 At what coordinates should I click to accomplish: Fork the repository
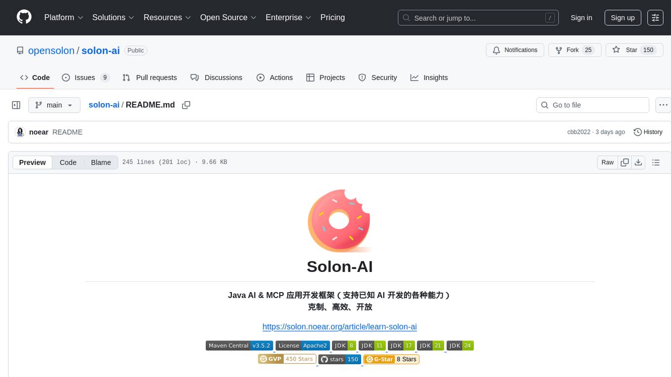(x=575, y=50)
